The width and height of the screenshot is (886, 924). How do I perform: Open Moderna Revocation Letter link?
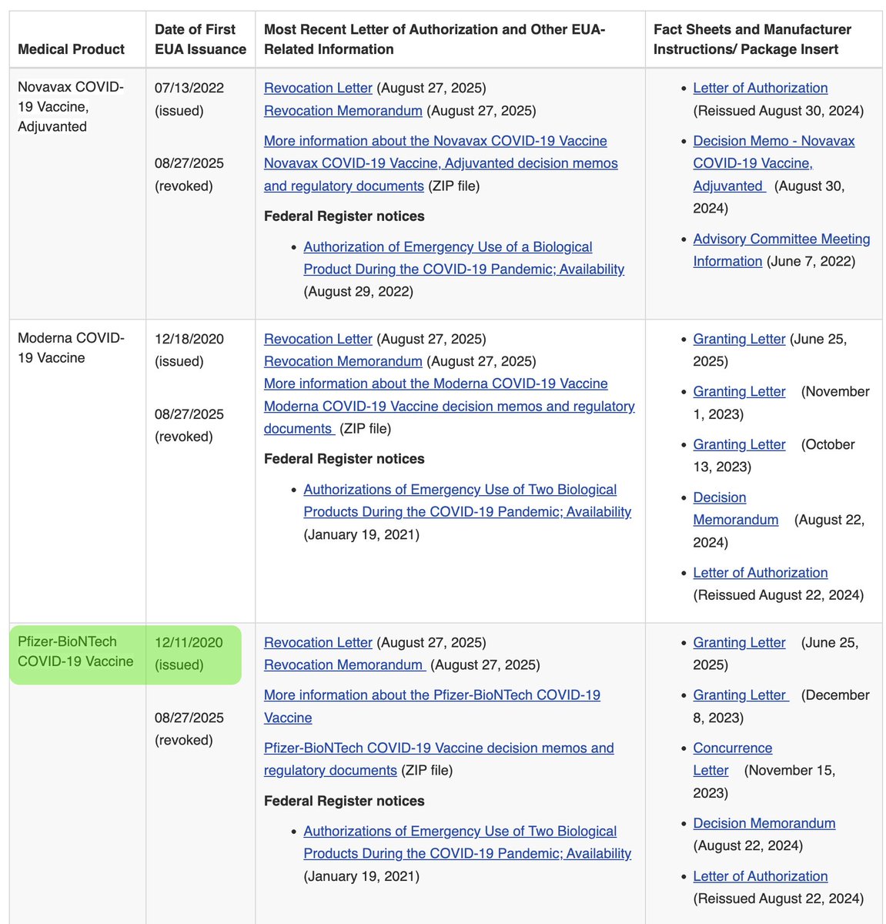coord(318,339)
